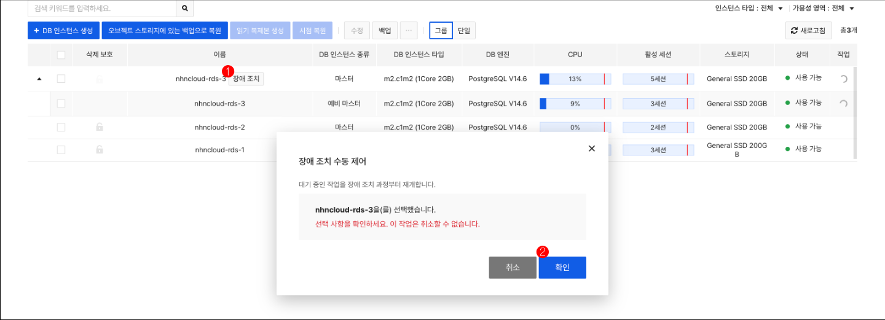Image resolution: width=885 pixels, height=320 pixels.
Task: Click the 시점 복원 button
Action: pyautogui.click(x=313, y=30)
